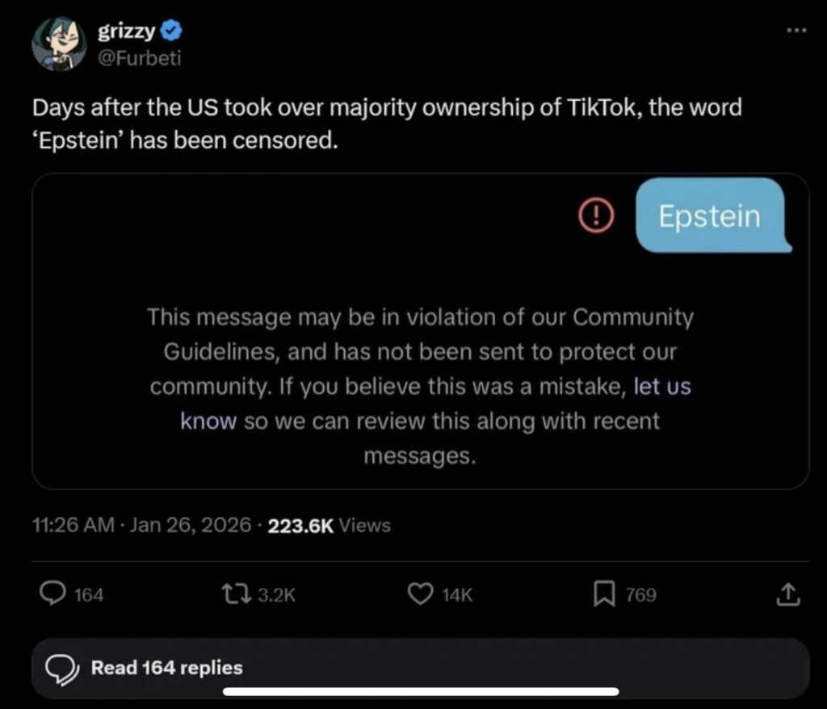
Task: Like the post with heart icon
Action: (x=419, y=595)
